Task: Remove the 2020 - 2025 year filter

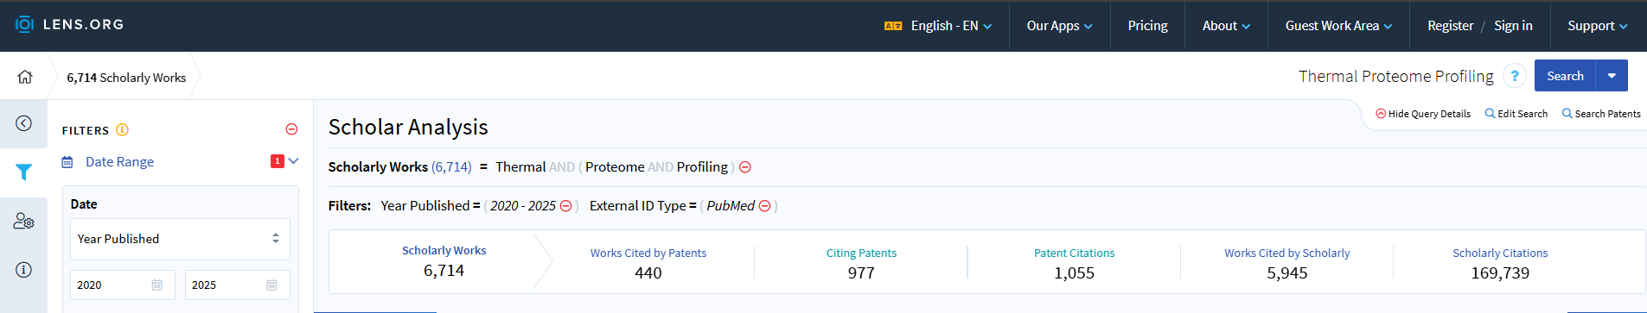Action: click(x=565, y=206)
